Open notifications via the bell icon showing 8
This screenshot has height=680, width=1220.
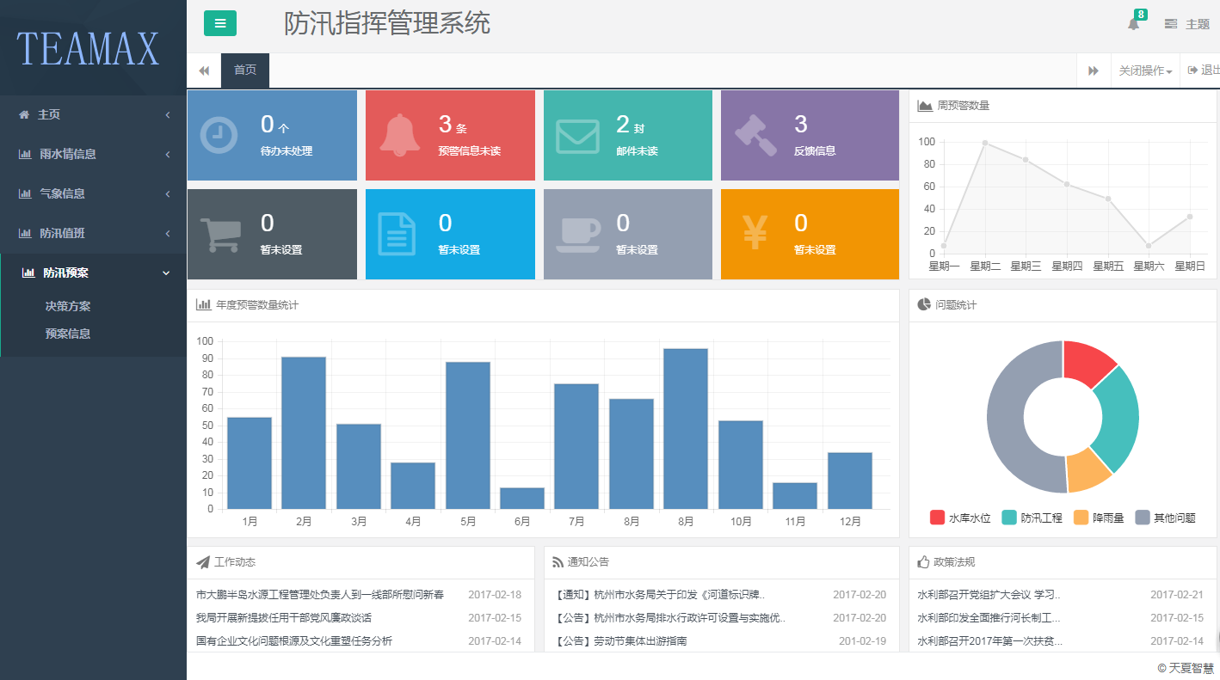pyautogui.click(x=1133, y=22)
